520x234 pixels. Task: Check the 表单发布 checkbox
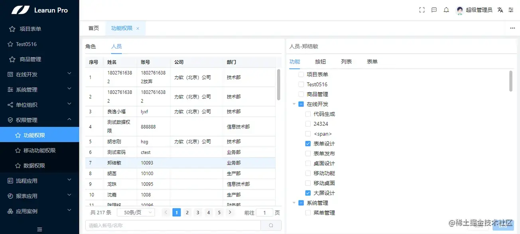point(308,153)
